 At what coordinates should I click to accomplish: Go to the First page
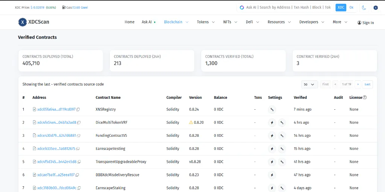tap(325, 85)
